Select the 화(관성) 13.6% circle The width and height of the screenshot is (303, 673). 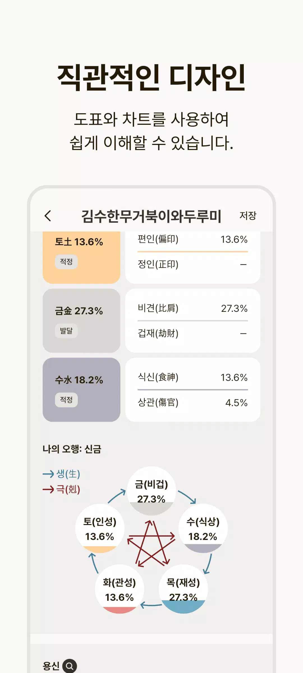(x=120, y=589)
